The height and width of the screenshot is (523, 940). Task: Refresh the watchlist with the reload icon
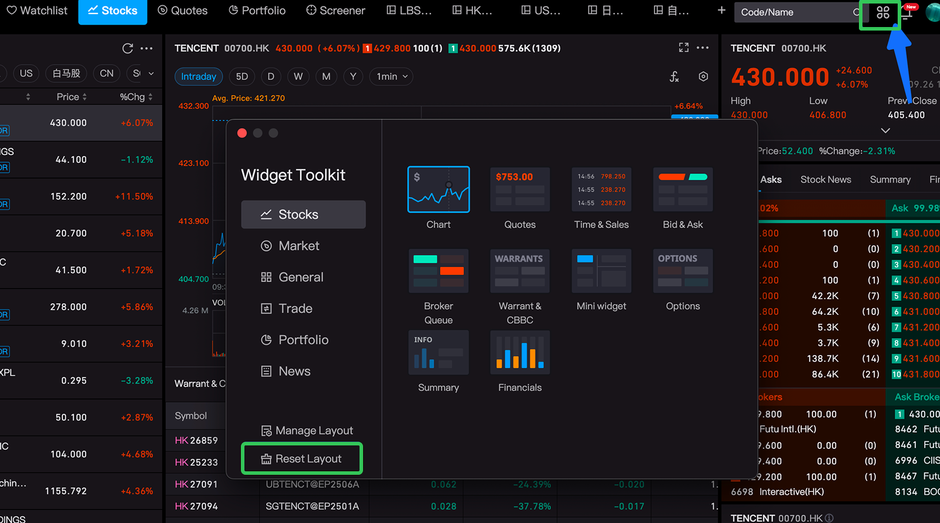pos(127,49)
